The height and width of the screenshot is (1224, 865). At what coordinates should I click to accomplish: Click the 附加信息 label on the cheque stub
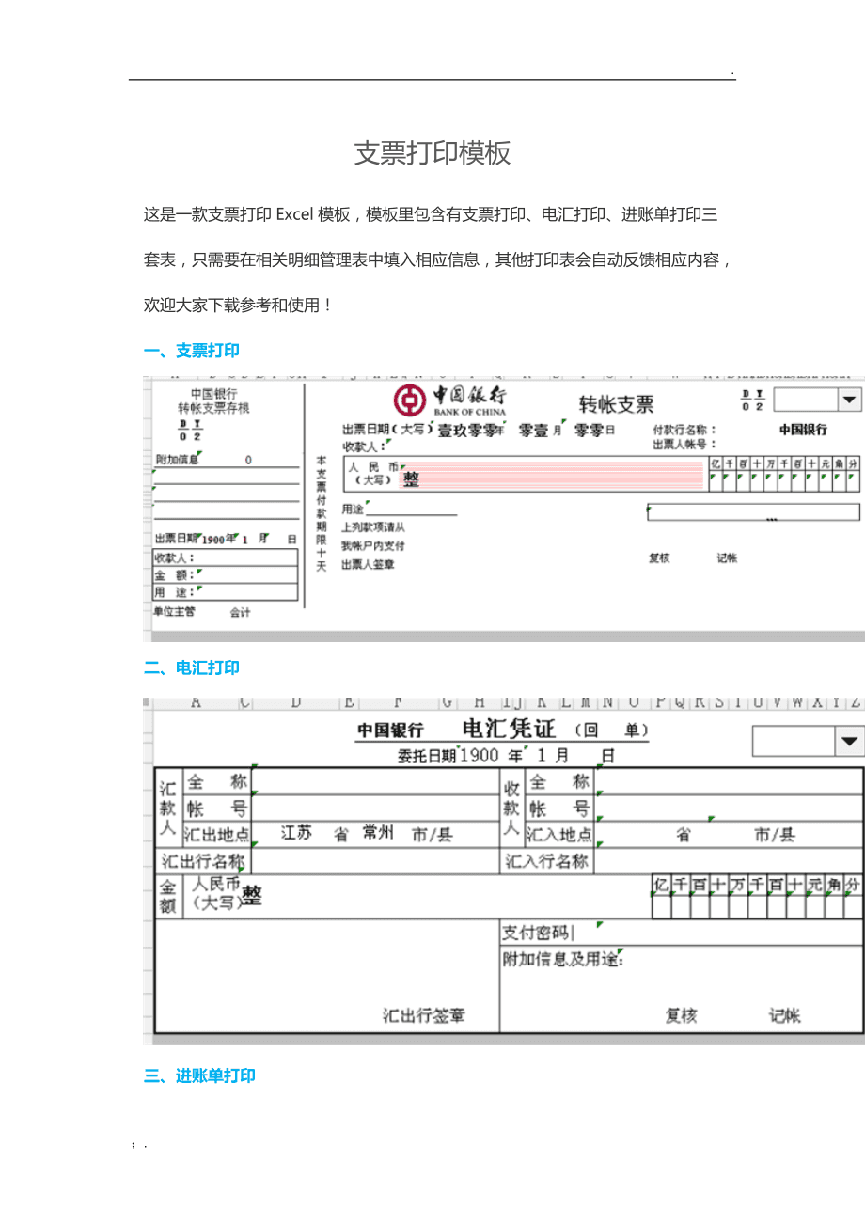tap(177, 460)
